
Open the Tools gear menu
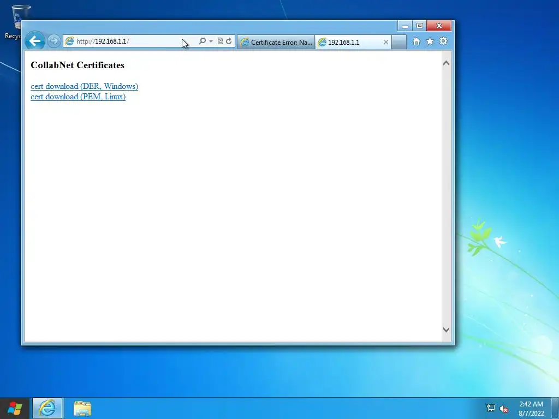[443, 41]
